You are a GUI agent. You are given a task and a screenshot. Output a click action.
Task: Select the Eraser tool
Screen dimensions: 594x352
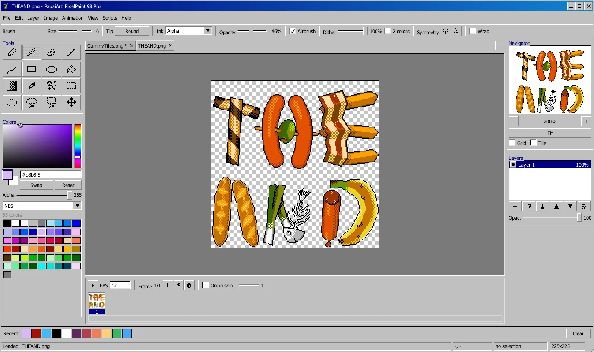pyautogui.click(x=51, y=52)
